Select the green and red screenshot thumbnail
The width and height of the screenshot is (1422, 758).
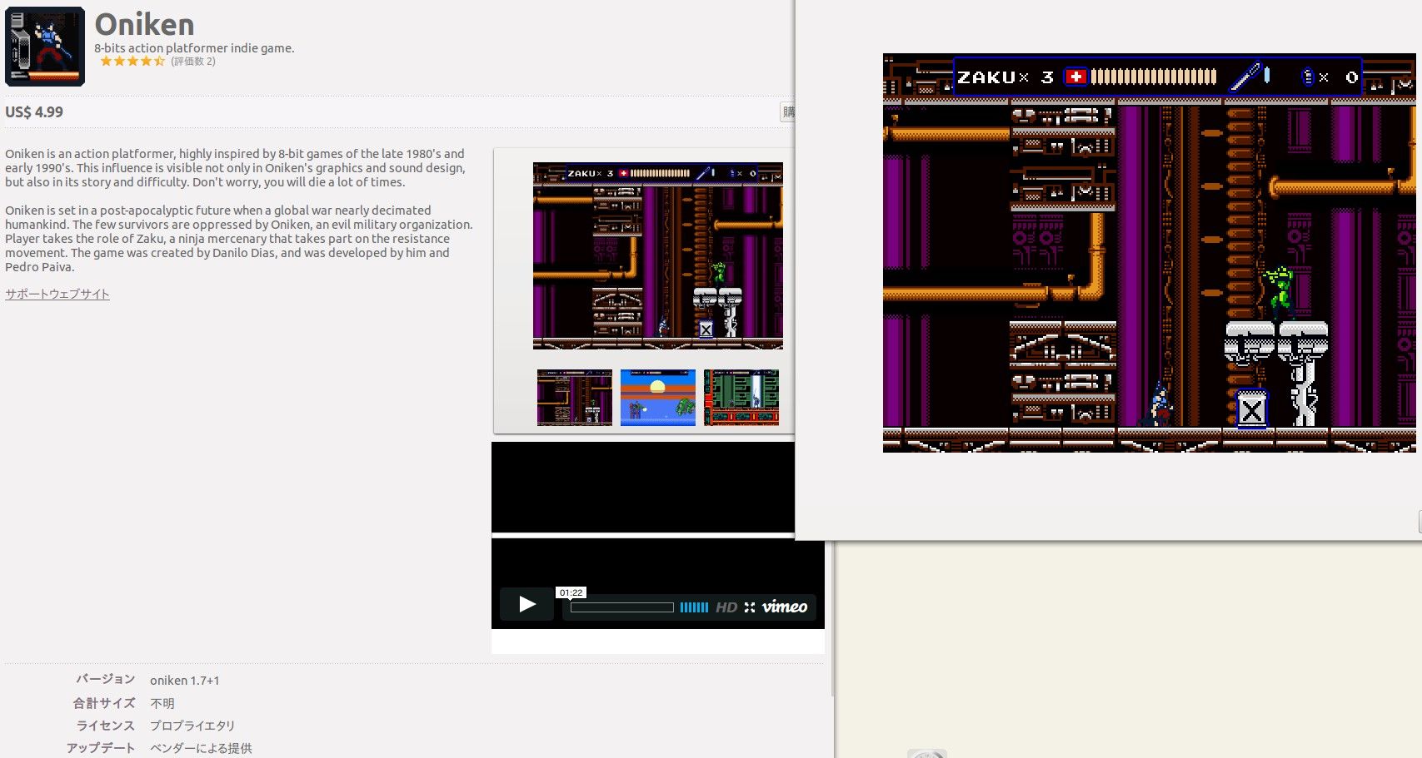click(x=741, y=398)
